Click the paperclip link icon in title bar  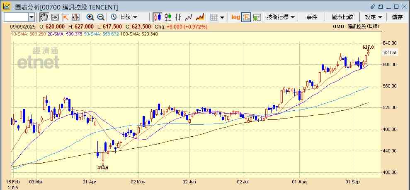click(373, 7)
